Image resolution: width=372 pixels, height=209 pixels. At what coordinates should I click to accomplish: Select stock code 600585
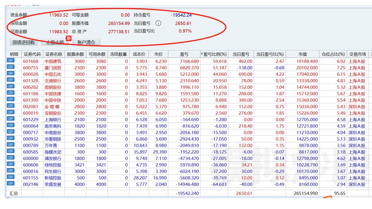click(x=31, y=152)
